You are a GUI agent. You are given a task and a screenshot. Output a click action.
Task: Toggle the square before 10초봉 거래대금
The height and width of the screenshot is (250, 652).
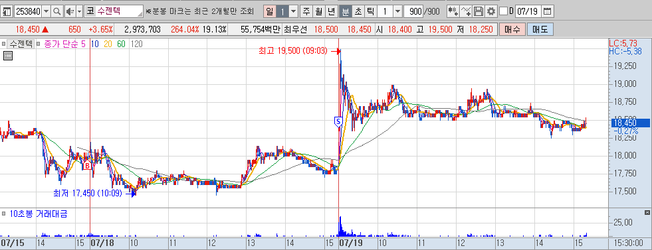(3, 214)
